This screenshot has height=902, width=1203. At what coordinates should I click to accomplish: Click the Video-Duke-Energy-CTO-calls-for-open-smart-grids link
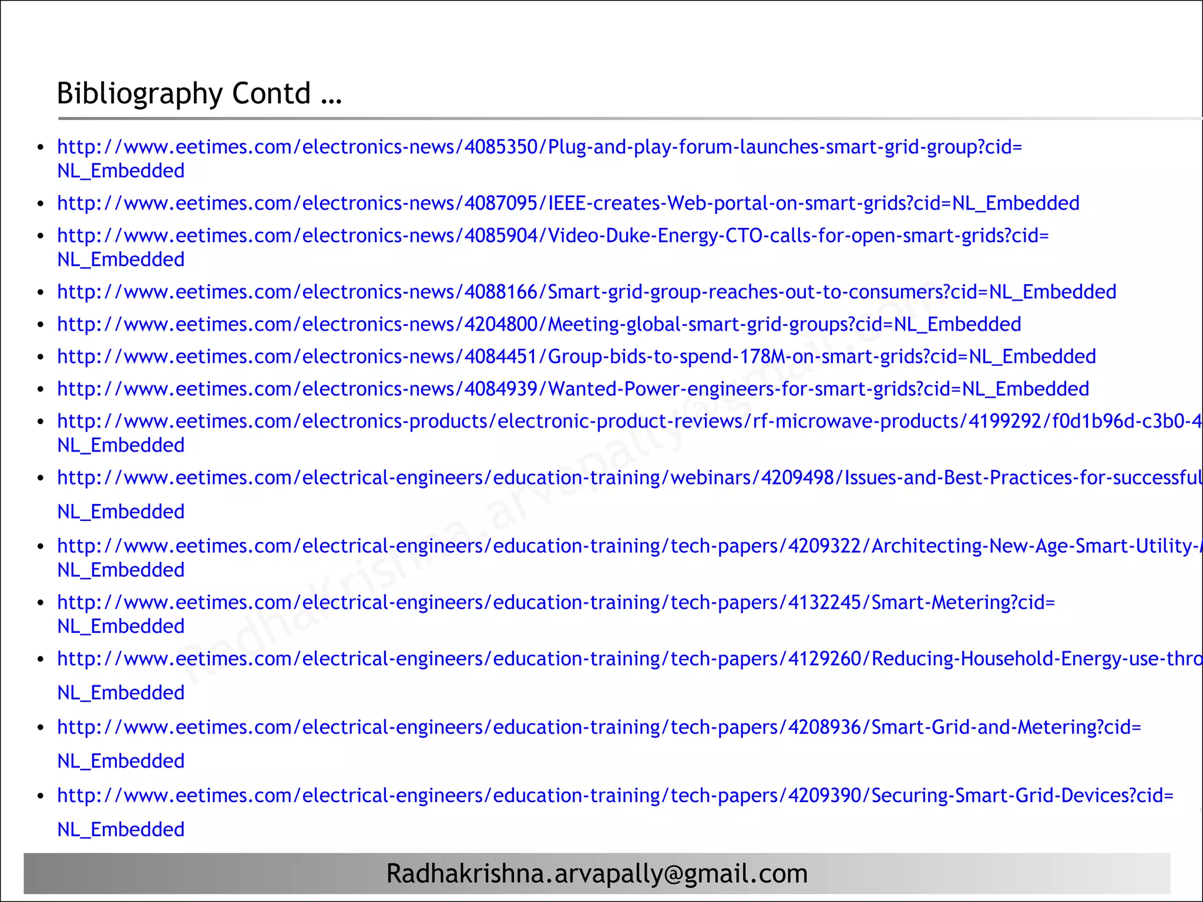coord(553,247)
